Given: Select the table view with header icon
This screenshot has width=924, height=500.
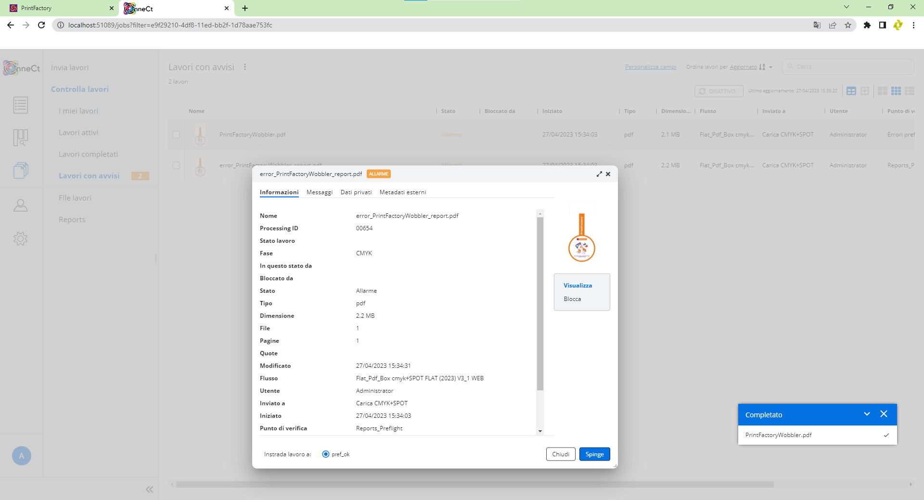Looking at the screenshot, I should [851, 91].
